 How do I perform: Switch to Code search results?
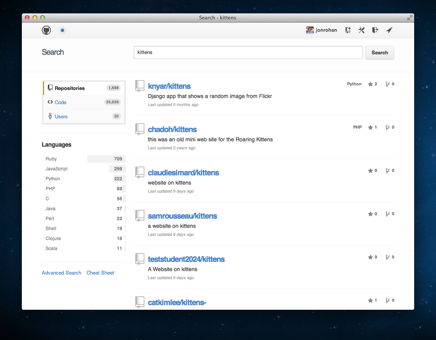tap(61, 102)
